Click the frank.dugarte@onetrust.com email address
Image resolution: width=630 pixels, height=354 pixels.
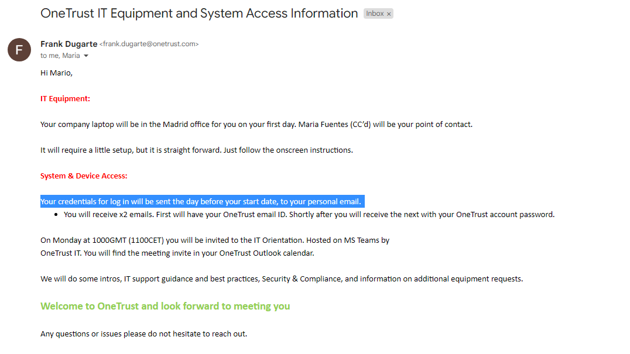149,44
